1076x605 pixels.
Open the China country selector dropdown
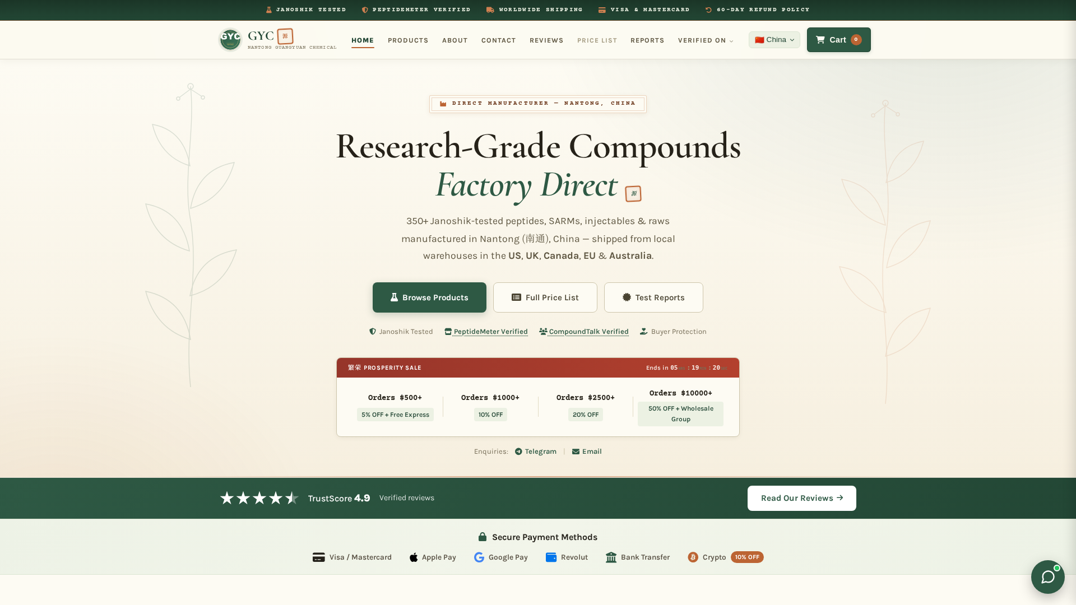click(x=774, y=40)
